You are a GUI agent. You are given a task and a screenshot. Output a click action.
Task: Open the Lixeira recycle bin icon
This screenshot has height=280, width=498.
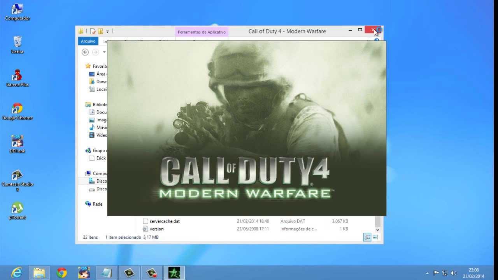tap(18, 45)
